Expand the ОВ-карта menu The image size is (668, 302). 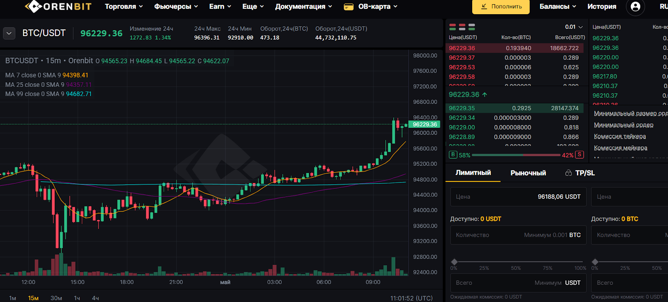click(x=378, y=7)
